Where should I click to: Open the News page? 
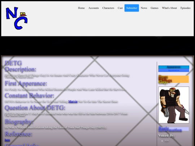coord(144,8)
